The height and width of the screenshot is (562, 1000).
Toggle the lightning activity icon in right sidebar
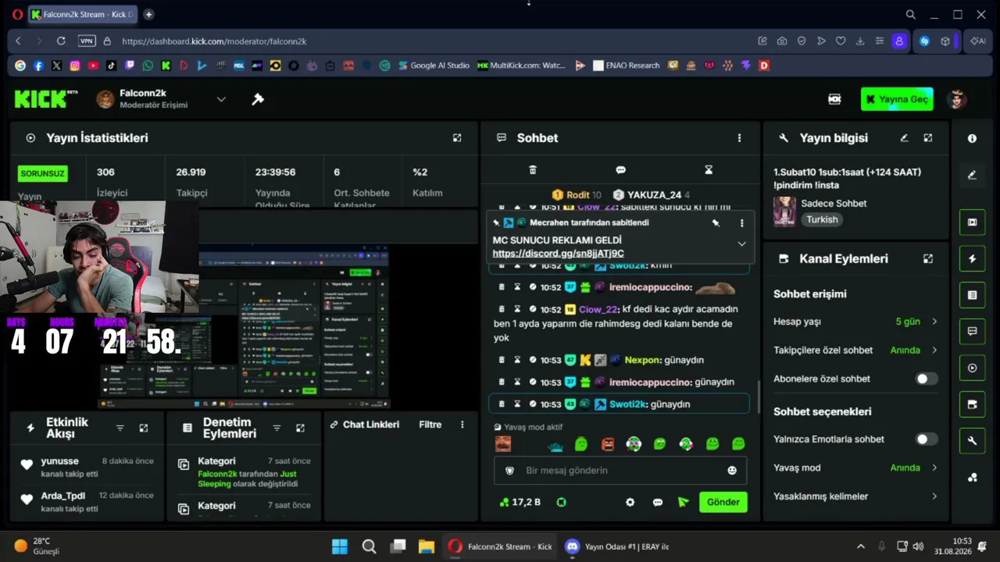972,258
